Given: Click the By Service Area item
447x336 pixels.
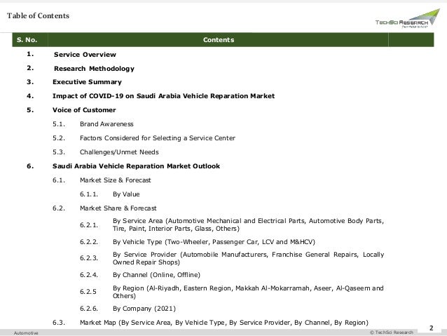Looking at the screenshot, I should (248, 224).
